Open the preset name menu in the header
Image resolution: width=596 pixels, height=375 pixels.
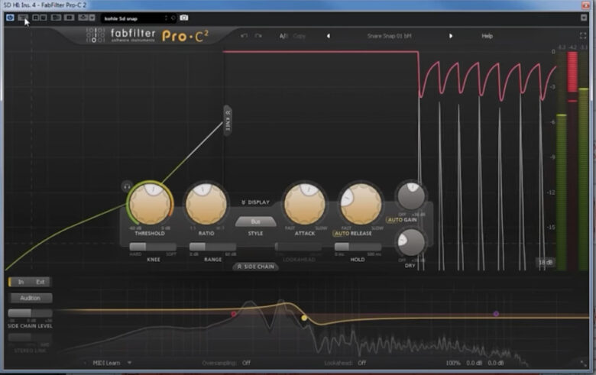pos(389,36)
